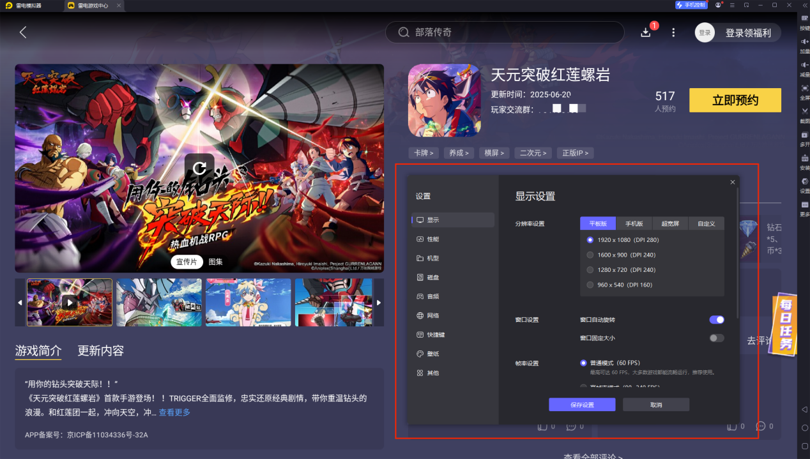Open 更多 more tools in the sidebar

(804, 204)
